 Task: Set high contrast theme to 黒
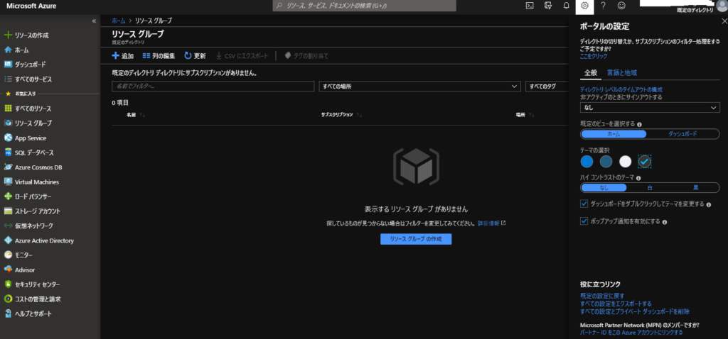coord(695,187)
